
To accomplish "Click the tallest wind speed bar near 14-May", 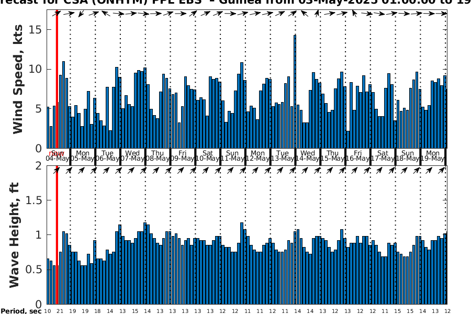I will [295, 92].
